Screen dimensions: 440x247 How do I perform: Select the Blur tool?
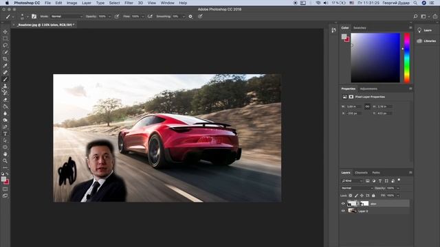click(5, 113)
